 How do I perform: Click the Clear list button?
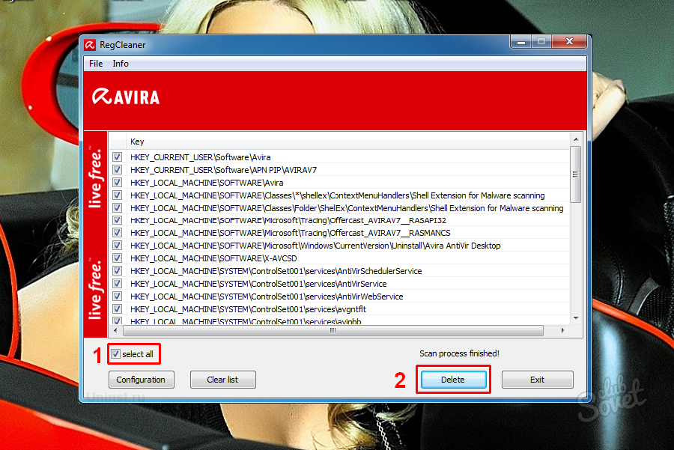point(222,380)
